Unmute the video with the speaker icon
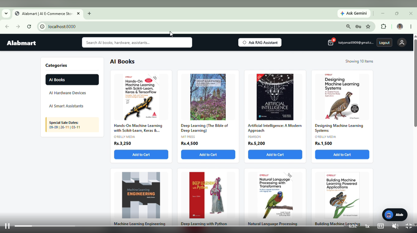The image size is (417, 233). [x=395, y=226]
